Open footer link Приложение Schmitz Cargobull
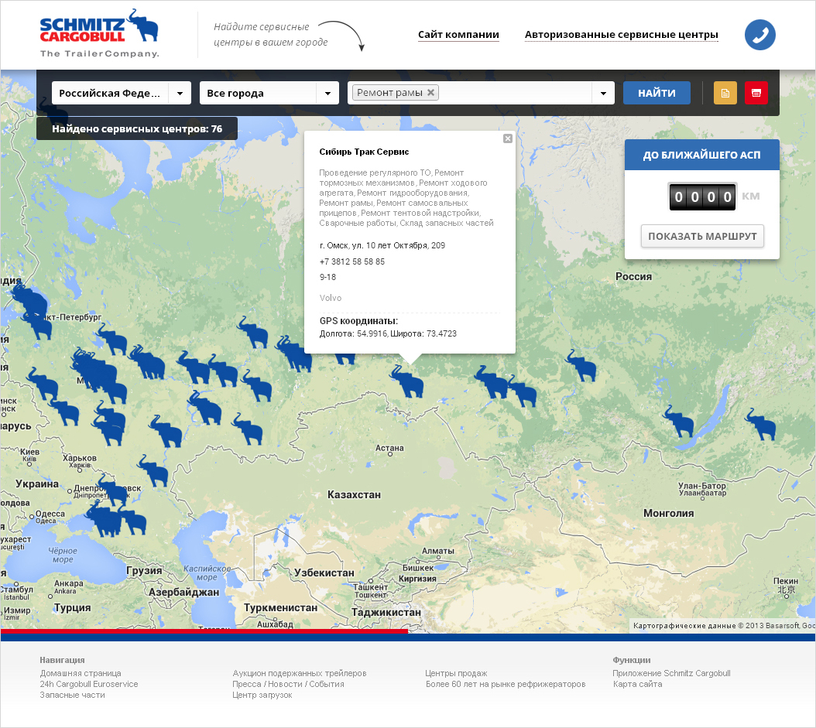Image resolution: width=816 pixels, height=728 pixels. [672, 673]
